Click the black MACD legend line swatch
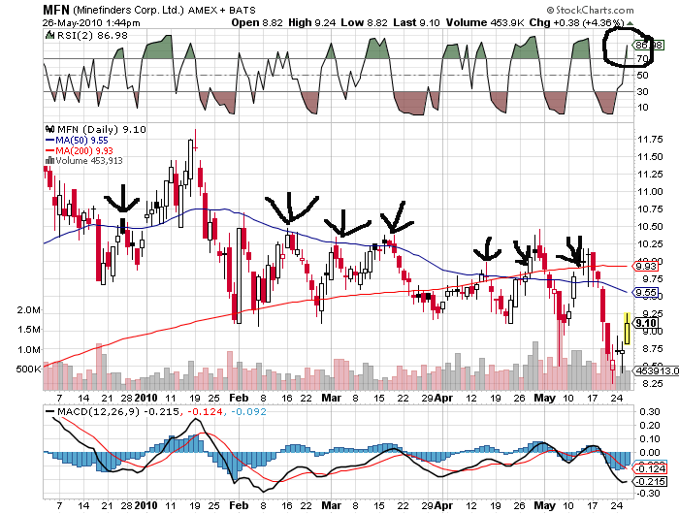679x514 pixels. (x=50, y=411)
